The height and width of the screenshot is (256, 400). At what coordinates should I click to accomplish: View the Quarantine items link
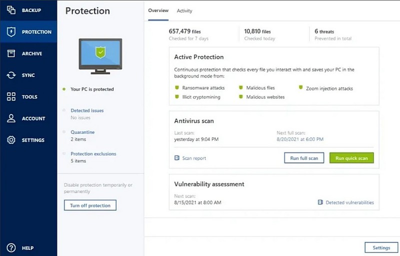click(x=82, y=132)
